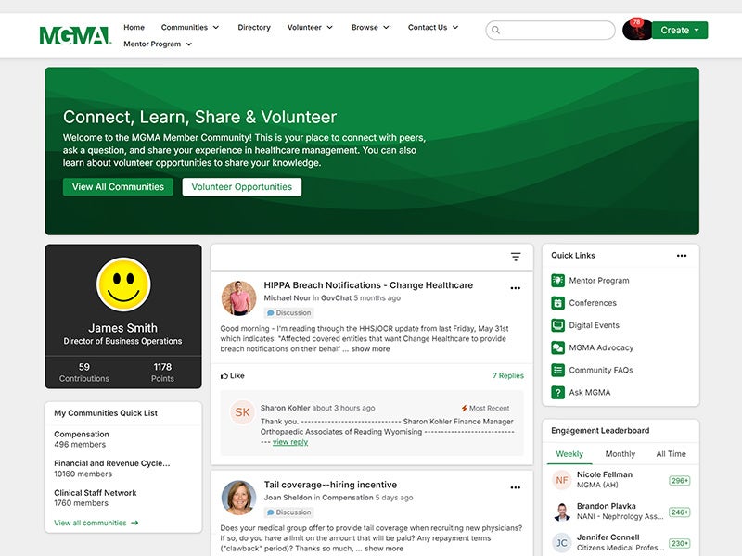742x556 pixels.
Task: Select the Ask MGMA question mark icon
Action: point(558,392)
